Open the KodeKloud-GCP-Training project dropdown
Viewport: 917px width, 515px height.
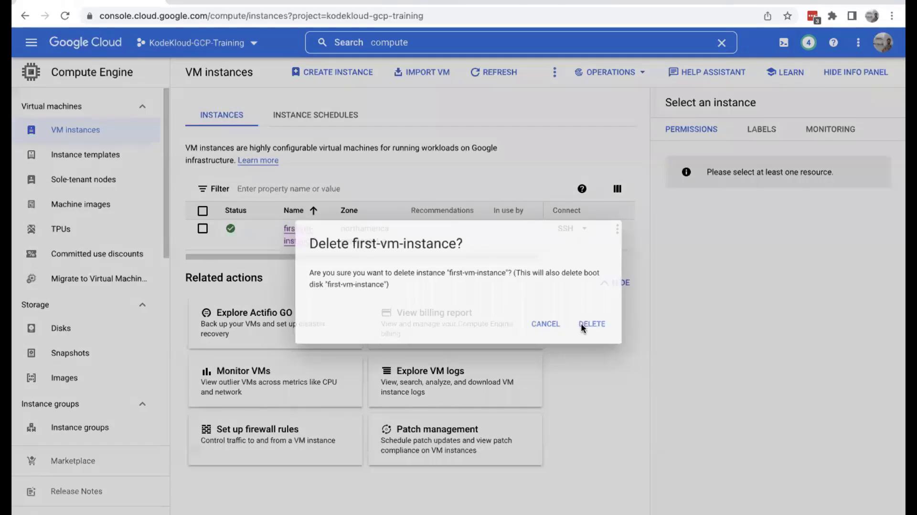(x=197, y=43)
